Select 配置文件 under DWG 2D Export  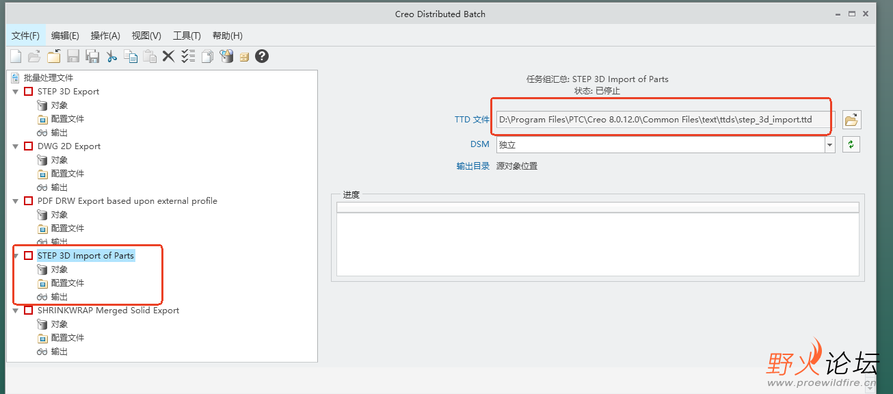(x=68, y=174)
